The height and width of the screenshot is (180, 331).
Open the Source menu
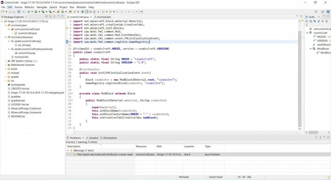pyautogui.click(x=18, y=7)
